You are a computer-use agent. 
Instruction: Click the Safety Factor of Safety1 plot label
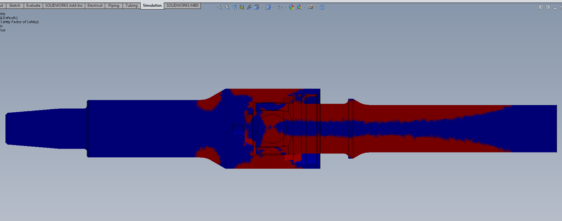click(20, 22)
